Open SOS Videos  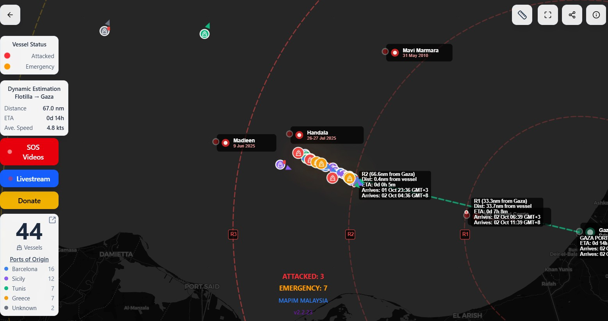pos(29,152)
